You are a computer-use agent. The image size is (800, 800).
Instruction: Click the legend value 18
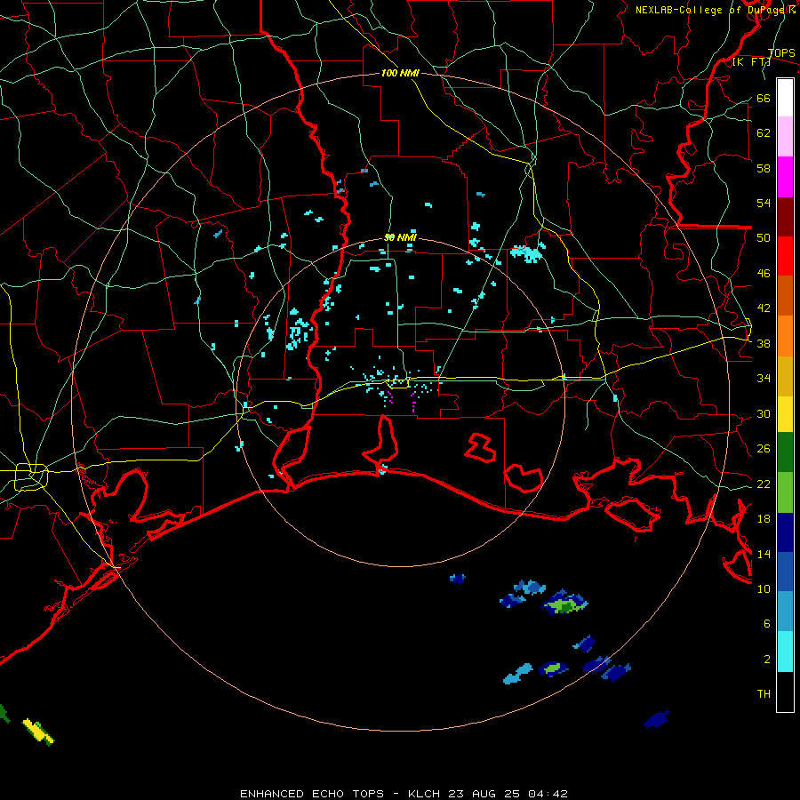[x=764, y=519]
